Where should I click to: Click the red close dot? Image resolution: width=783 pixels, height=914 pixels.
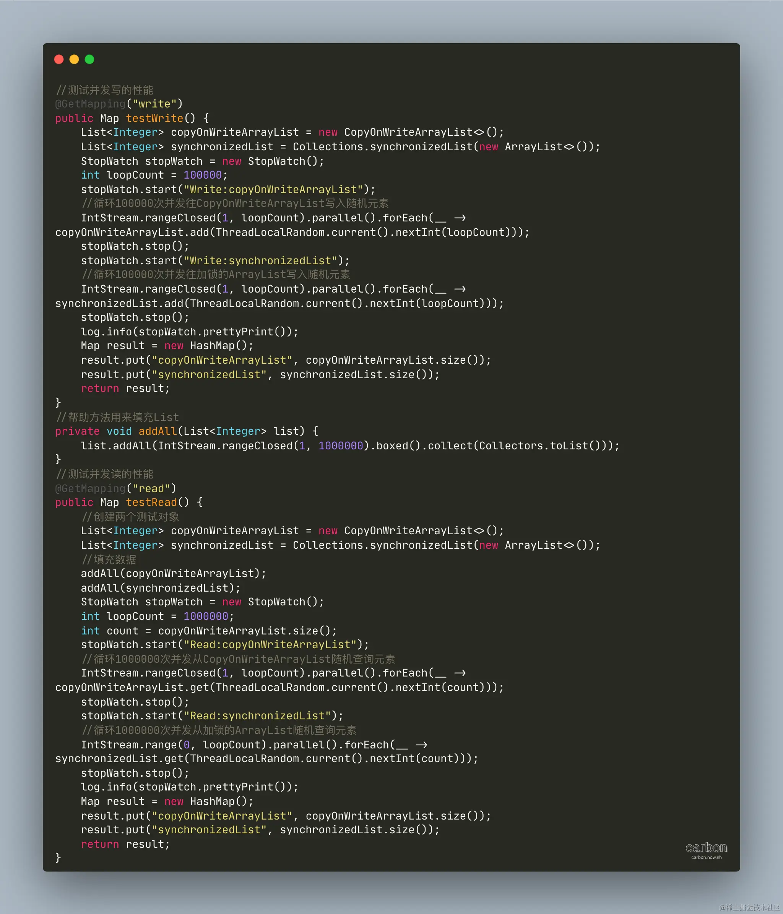(x=58, y=59)
